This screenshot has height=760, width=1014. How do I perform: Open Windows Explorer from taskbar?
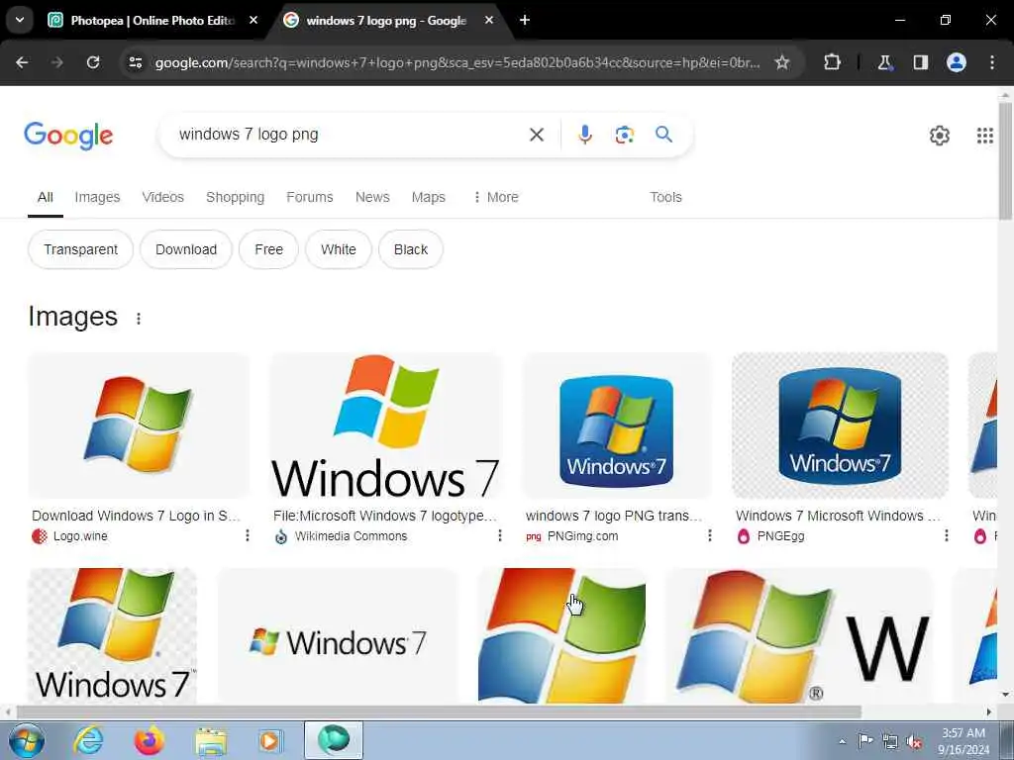tap(211, 741)
